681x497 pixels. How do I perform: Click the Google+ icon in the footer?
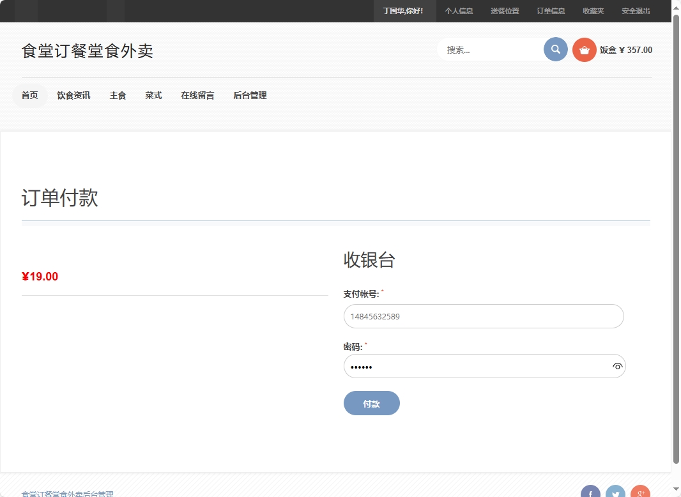639,492
